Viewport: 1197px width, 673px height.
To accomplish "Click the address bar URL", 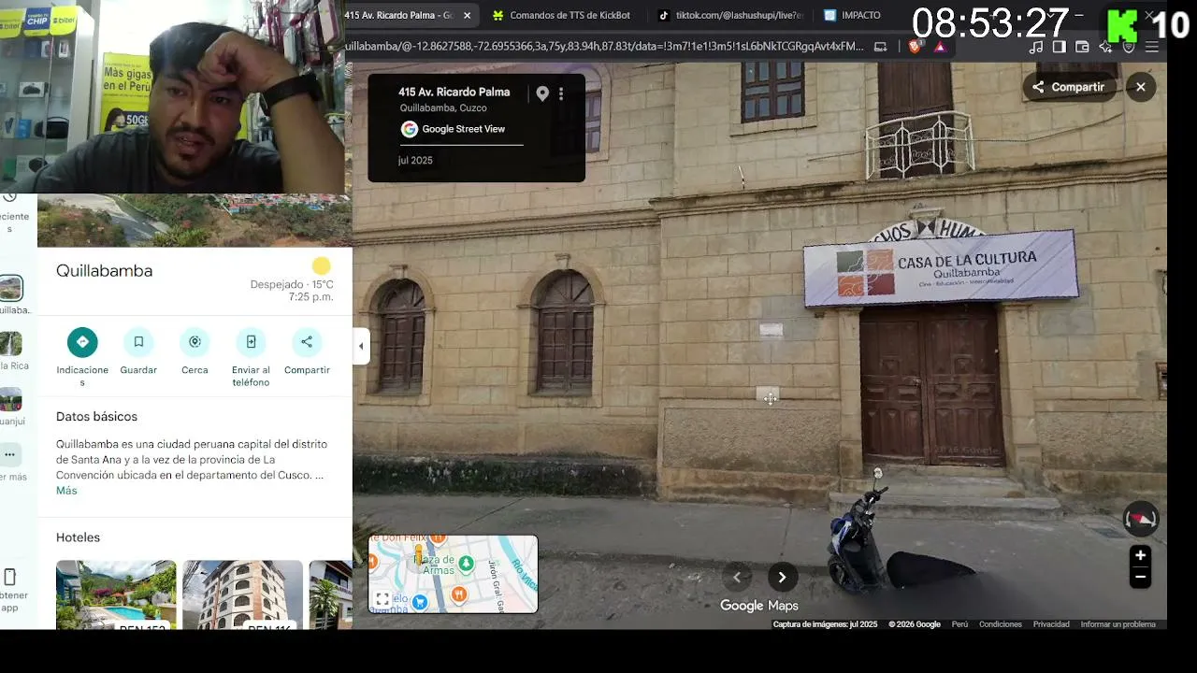I will (x=605, y=46).
